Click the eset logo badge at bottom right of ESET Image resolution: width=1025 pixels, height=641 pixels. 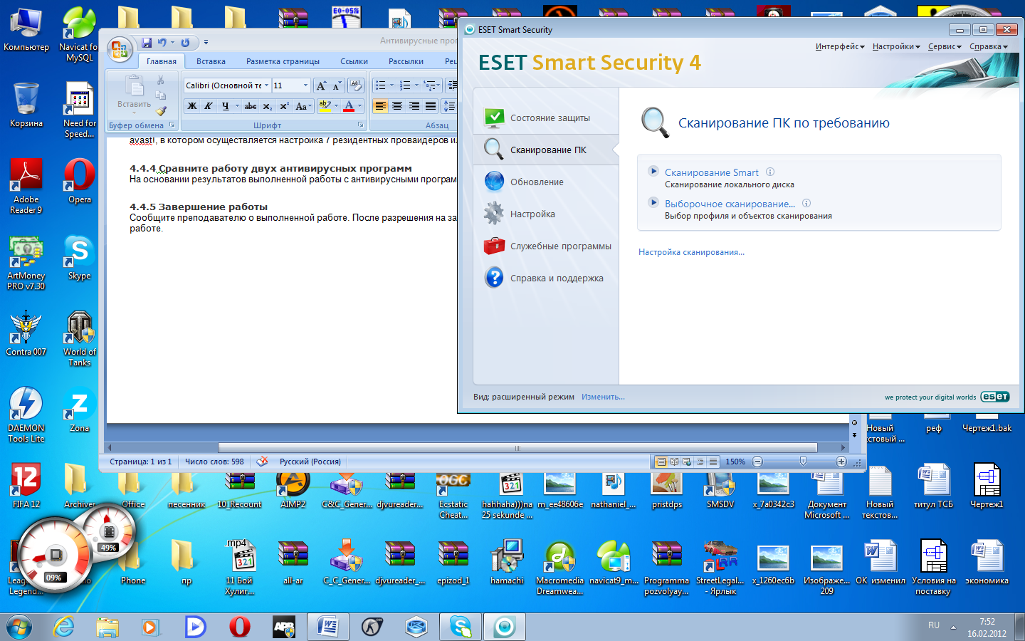[994, 397]
